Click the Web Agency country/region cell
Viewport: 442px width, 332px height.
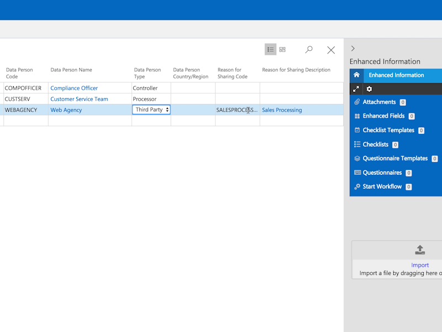click(x=193, y=110)
